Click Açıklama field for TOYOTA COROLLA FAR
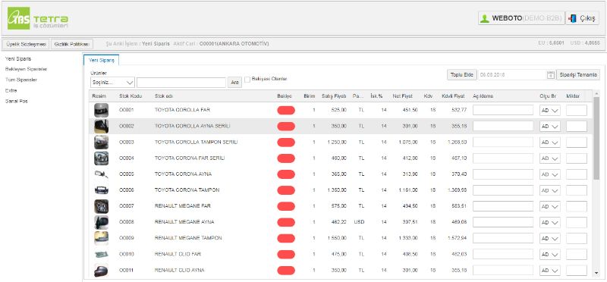The height and width of the screenshot is (282, 607). (503, 110)
